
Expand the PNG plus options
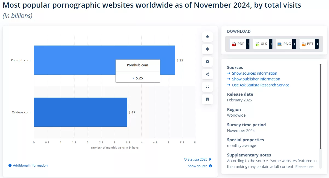coord(294,44)
